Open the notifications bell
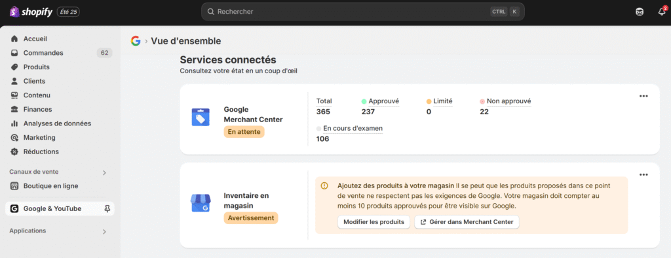The height and width of the screenshot is (258, 671). [662, 12]
